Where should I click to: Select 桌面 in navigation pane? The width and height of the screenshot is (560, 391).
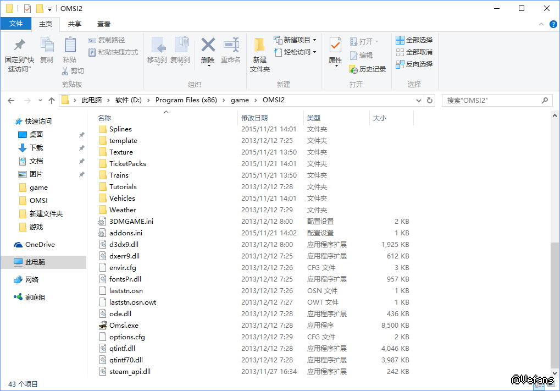tap(36, 135)
